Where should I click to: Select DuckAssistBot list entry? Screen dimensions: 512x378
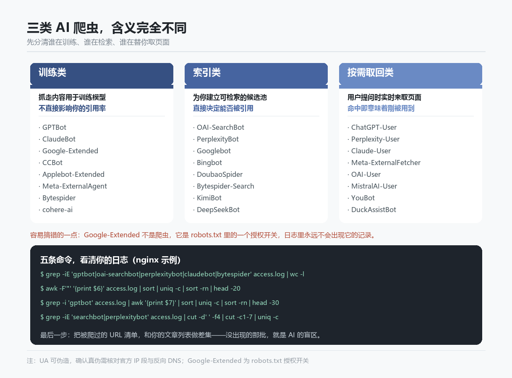(x=372, y=210)
